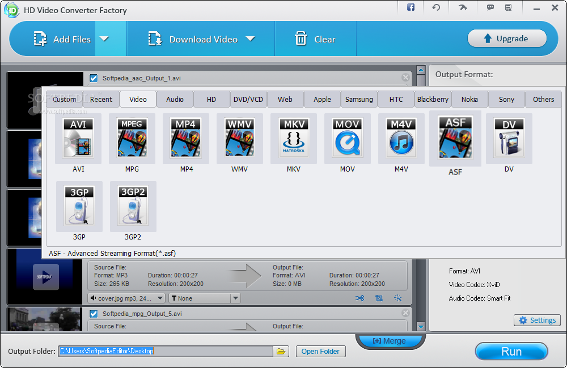The height and width of the screenshot is (368, 567).
Task: Select the WMV format icon
Action: (240, 139)
